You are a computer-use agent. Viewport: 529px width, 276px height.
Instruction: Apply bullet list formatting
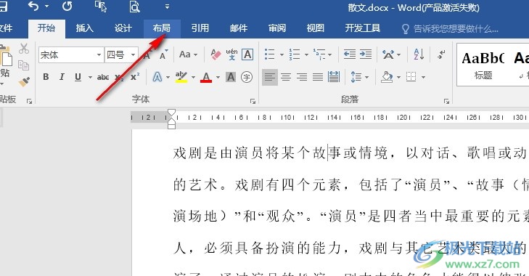coord(270,54)
